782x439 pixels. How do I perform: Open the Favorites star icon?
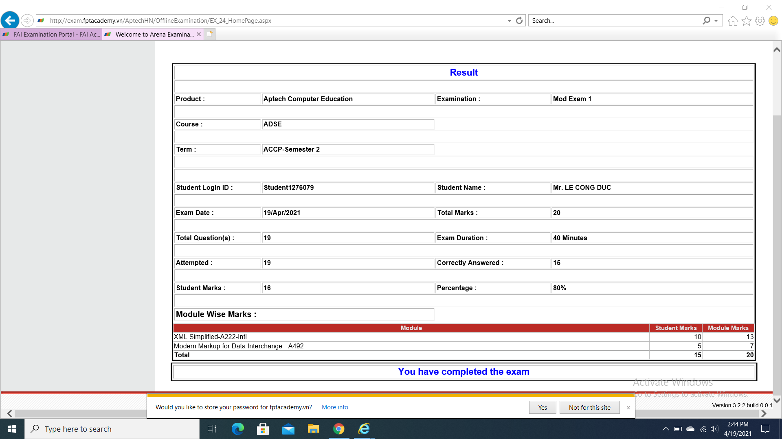(746, 21)
